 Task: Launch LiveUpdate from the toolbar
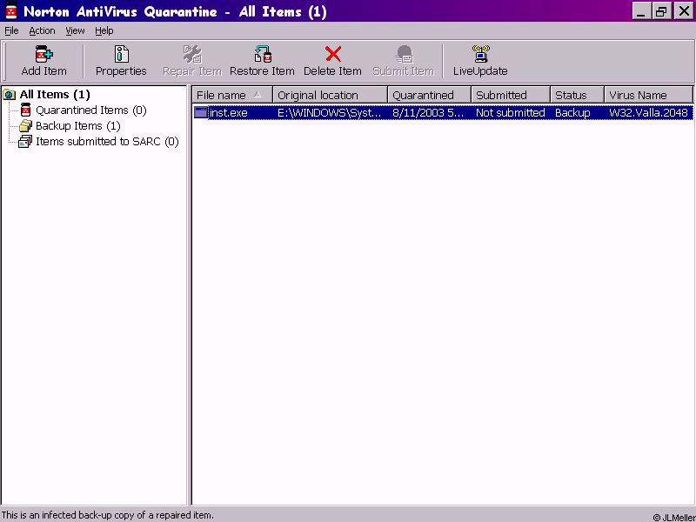[x=480, y=55]
